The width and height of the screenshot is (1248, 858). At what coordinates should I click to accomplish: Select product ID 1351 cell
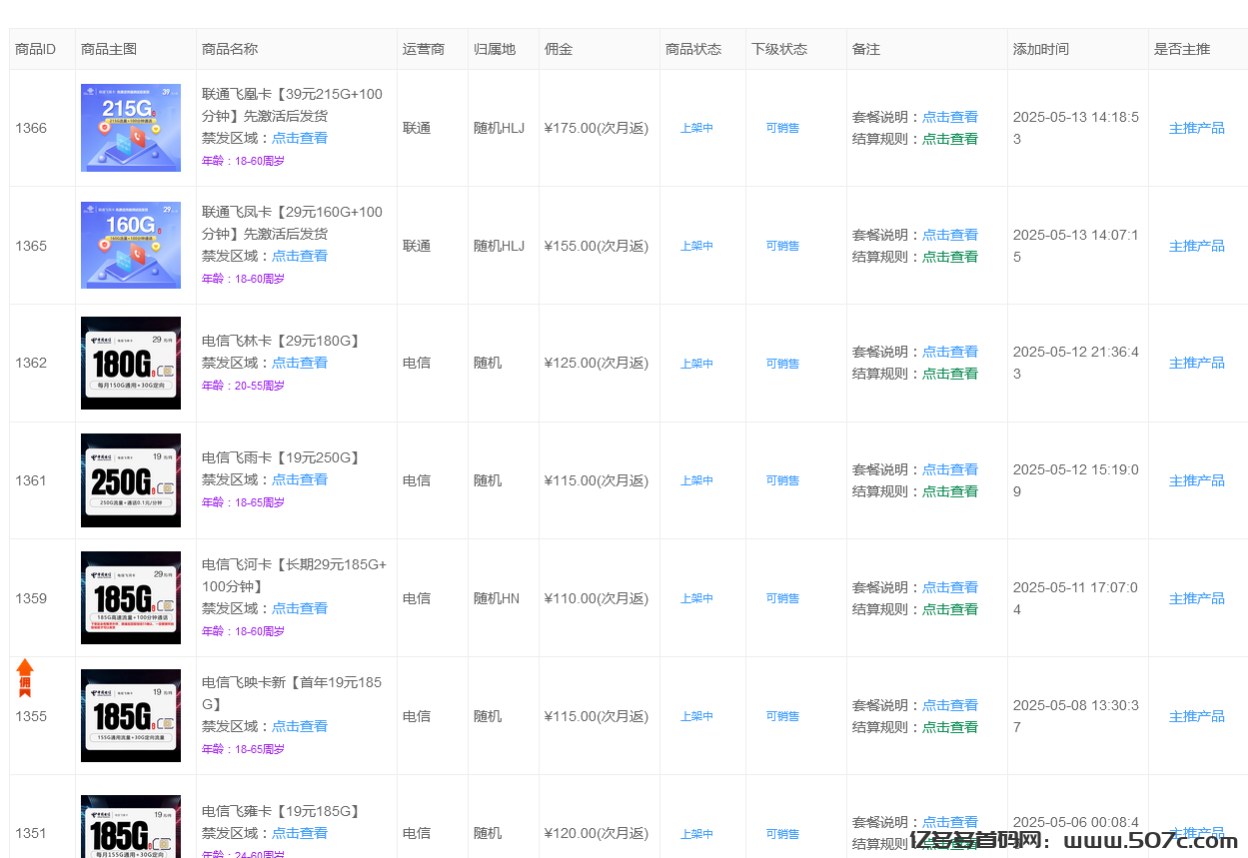31,833
